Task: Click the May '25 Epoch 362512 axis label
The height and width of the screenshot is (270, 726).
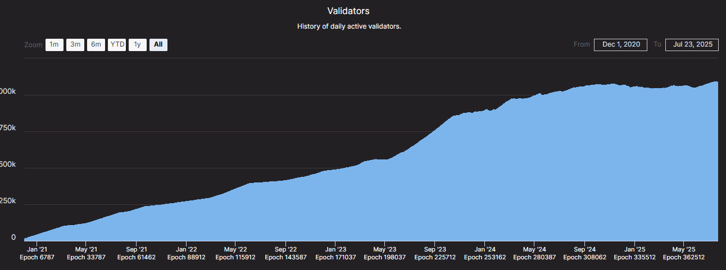Action: click(x=683, y=253)
